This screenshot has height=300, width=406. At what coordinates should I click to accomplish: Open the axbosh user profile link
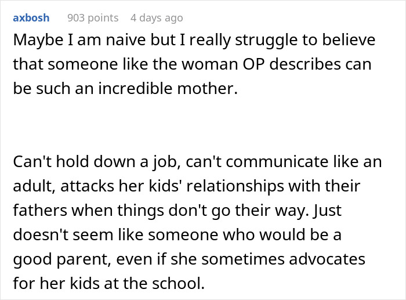pyautogui.click(x=31, y=17)
